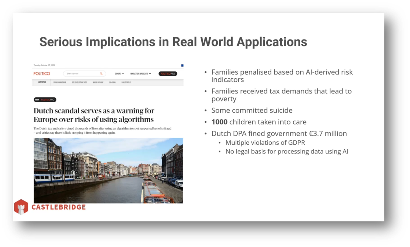Click the CASTLEBRIDGE wordmark text

coord(58,207)
